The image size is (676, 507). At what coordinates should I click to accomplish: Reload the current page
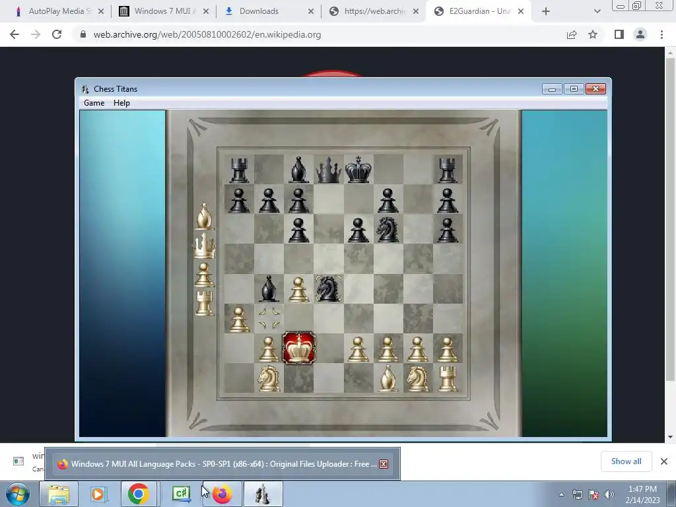pos(57,34)
